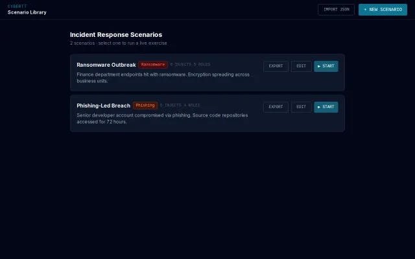Image resolution: width=415 pixels, height=259 pixels.
Task: Open the Ransomware Outbreak title
Action: [x=106, y=65]
